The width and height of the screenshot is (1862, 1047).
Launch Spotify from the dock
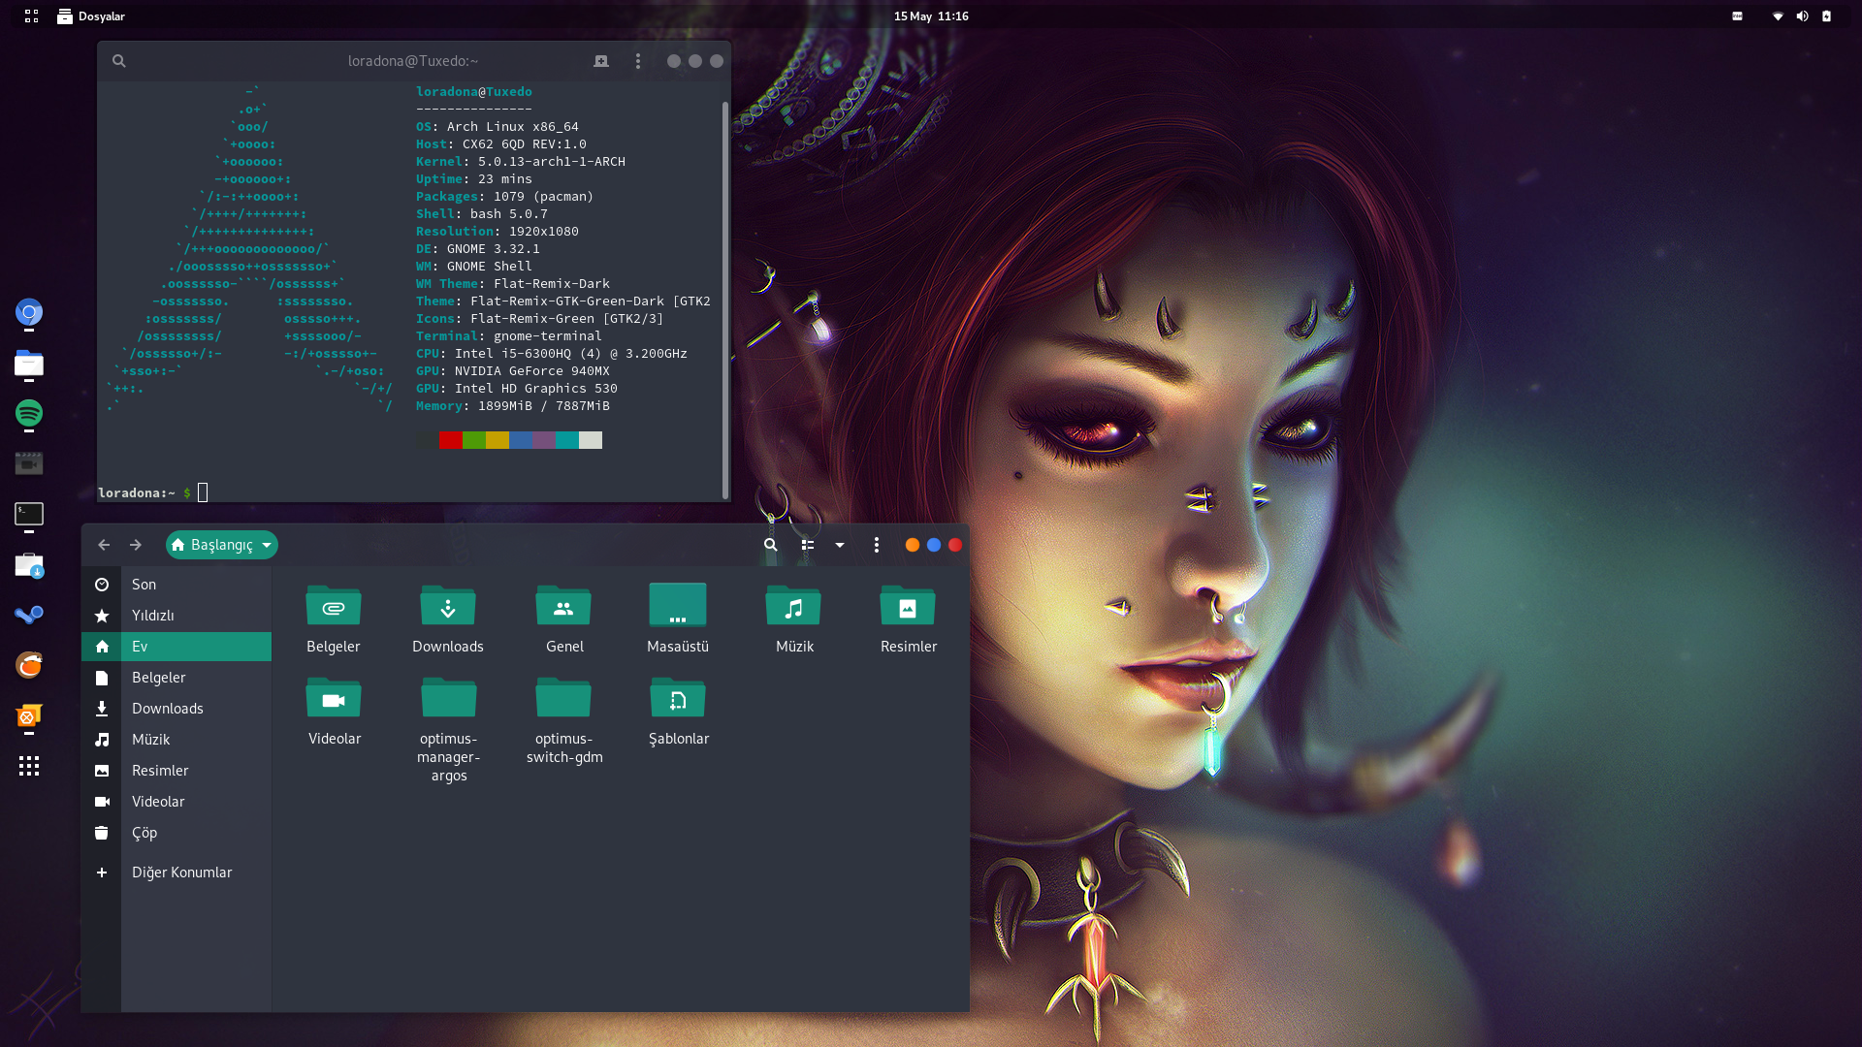(29, 414)
